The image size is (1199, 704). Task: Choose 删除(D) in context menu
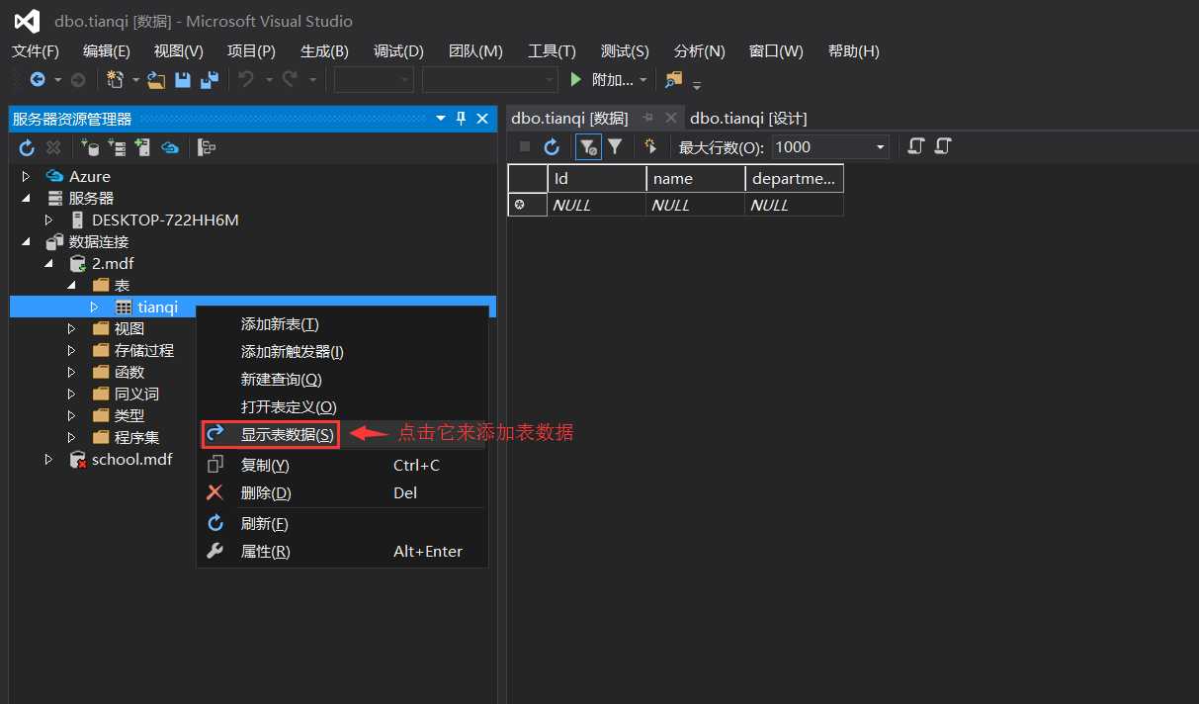(342, 492)
